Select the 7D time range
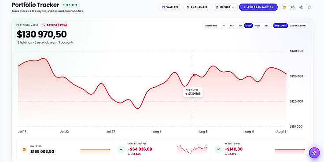324x162 pixels. [x=240, y=26]
